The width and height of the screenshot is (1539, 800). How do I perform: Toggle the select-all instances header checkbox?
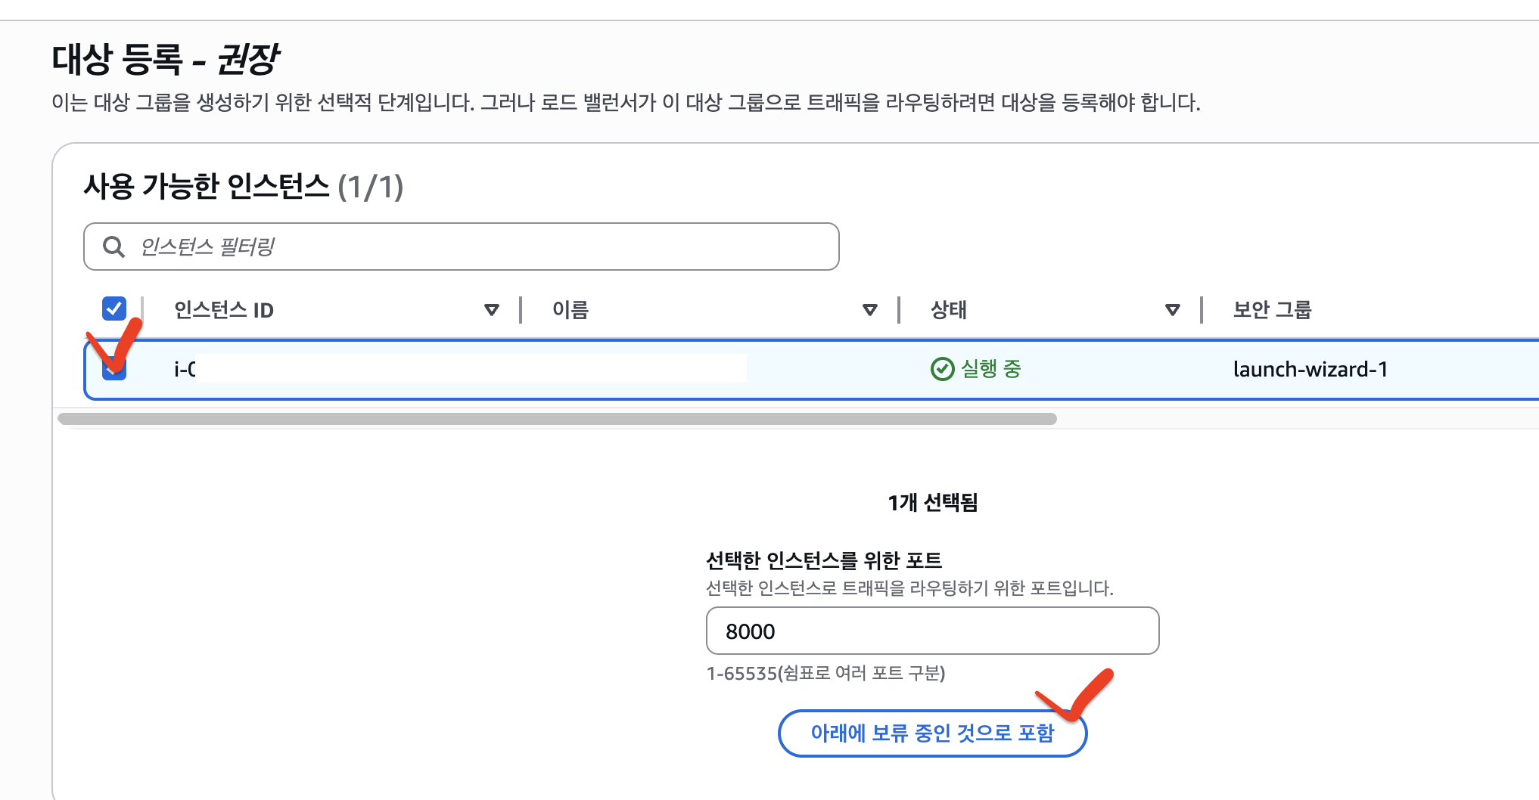[114, 309]
